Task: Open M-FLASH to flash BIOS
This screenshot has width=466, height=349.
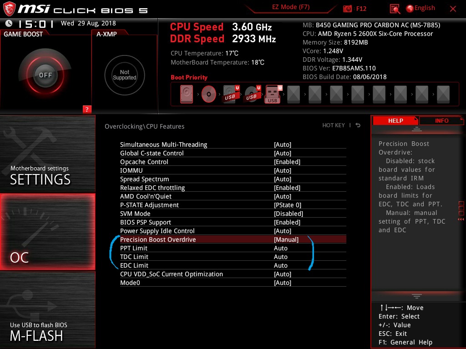Action: (x=47, y=310)
